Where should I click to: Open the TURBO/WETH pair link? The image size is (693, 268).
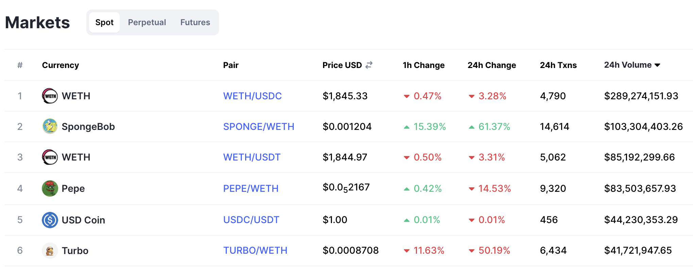255,251
